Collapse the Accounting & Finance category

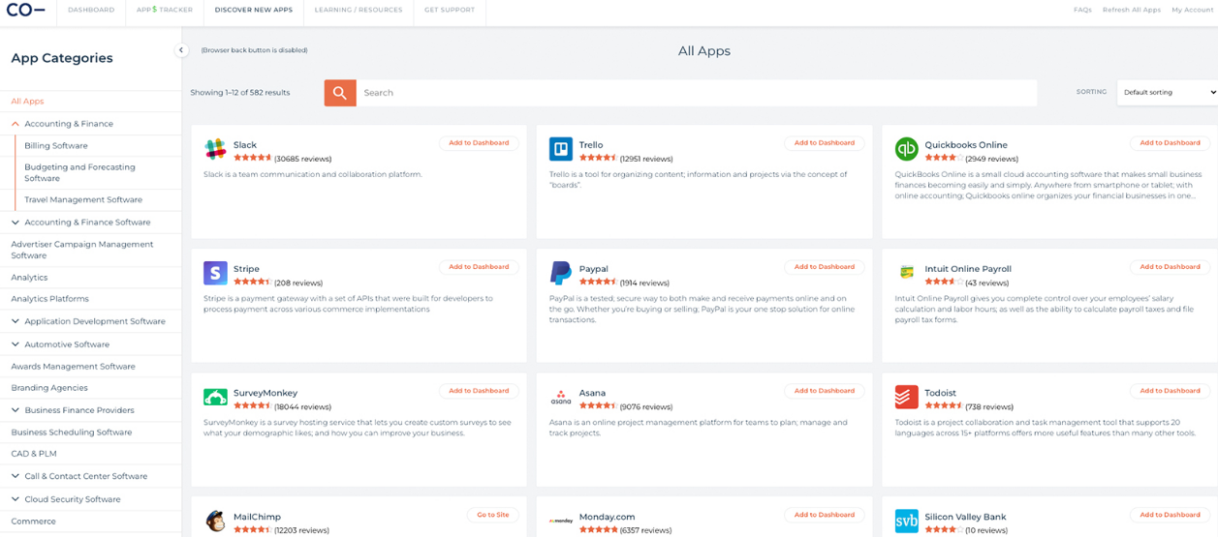16,124
